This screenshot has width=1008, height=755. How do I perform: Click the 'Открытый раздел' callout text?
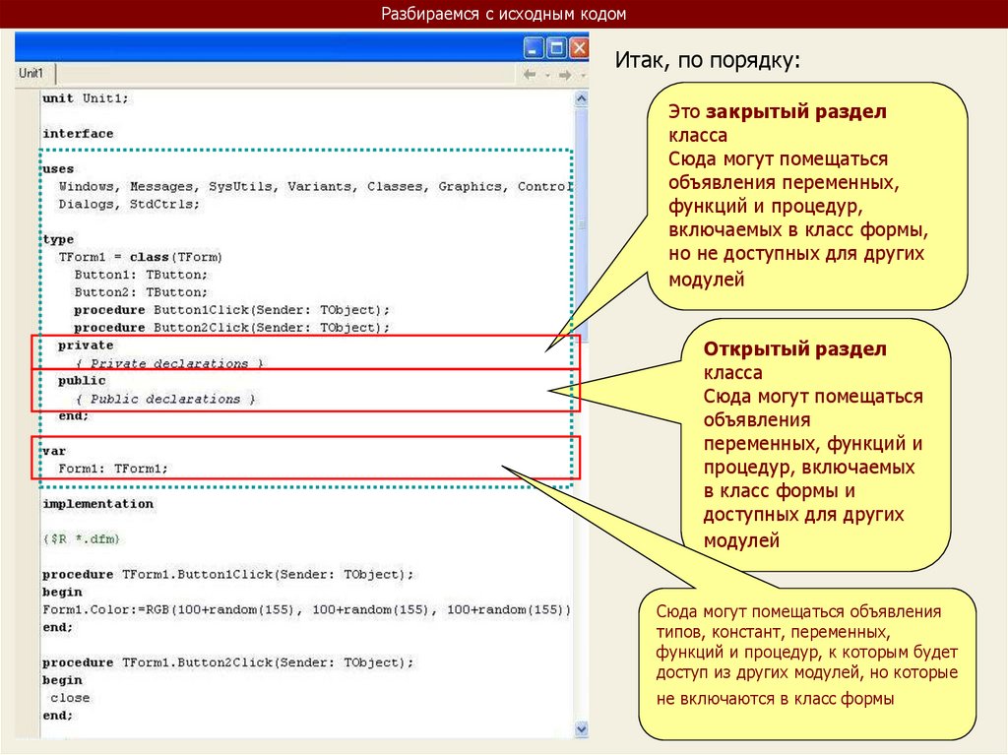point(794,349)
